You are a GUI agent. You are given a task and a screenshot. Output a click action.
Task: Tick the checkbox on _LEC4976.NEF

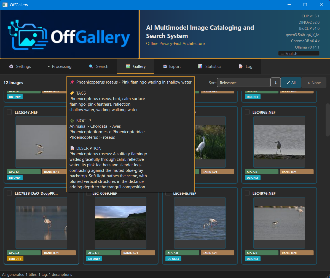247,193
